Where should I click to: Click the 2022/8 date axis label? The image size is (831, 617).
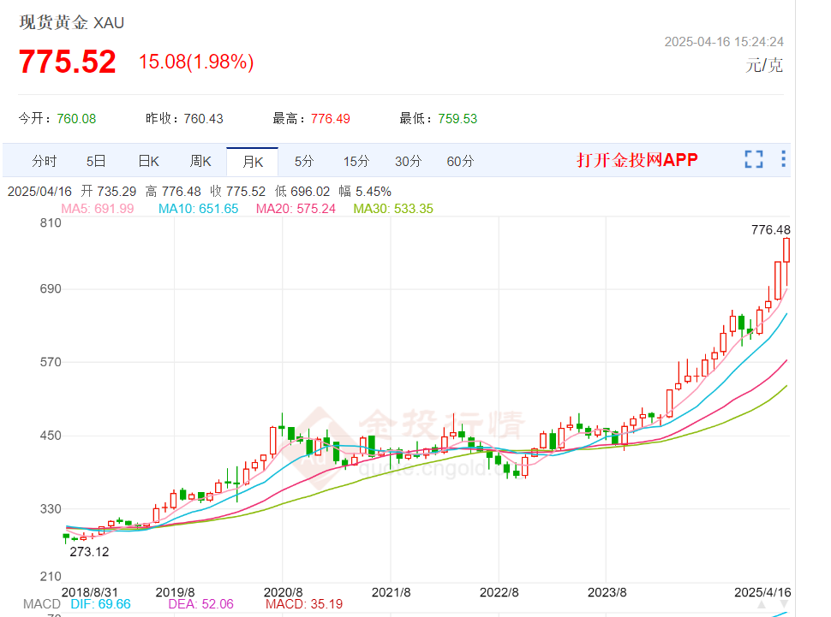[499, 592]
